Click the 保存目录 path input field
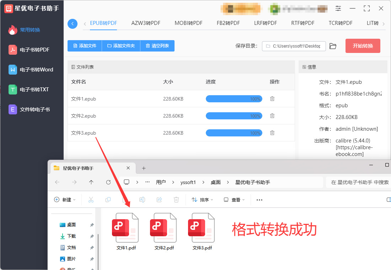 click(294, 46)
